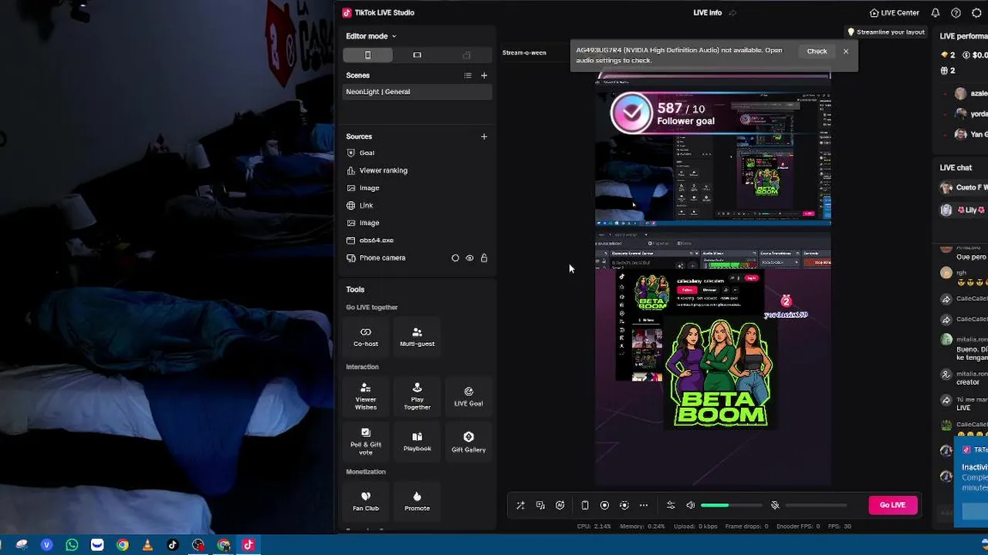This screenshot has height=555, width=988.
Task: Open the Promote tool
Action: tap(417, 500)
